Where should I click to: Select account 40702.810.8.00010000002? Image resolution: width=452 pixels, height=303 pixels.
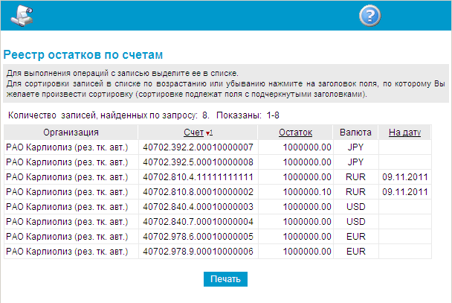tap(198, 192)
